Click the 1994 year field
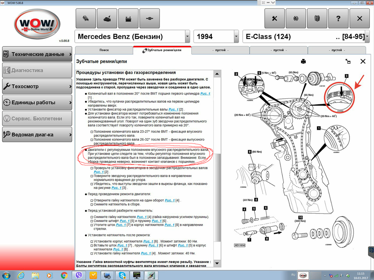This screenshot has height=280, width=374. pyautogui.click(x=214, y=36)
